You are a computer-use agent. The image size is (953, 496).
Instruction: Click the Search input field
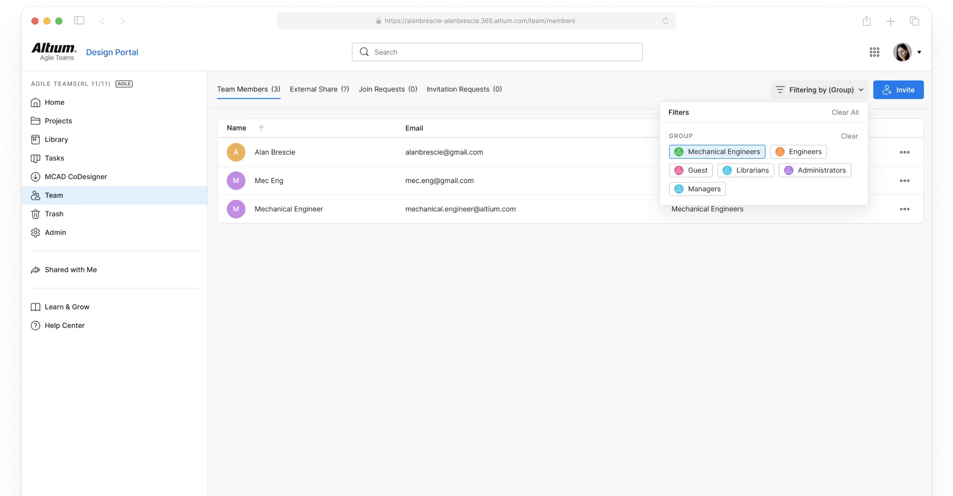click(497, 52)
